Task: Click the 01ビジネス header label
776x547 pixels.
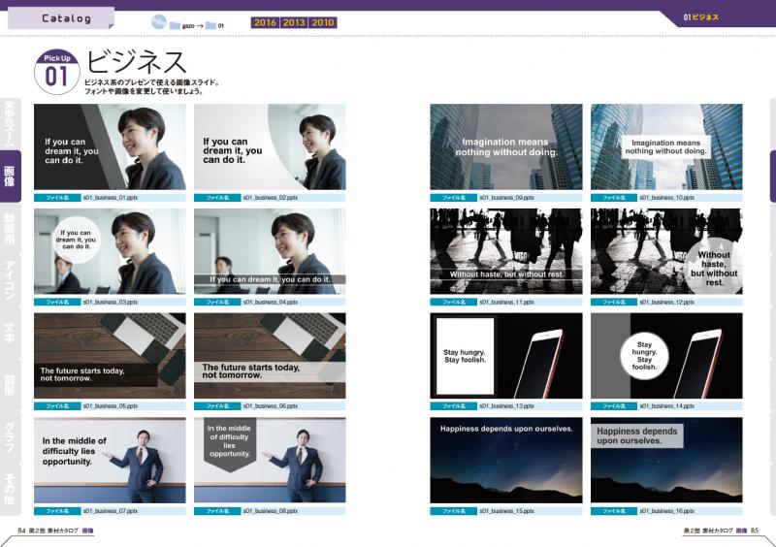Action: 700,17
